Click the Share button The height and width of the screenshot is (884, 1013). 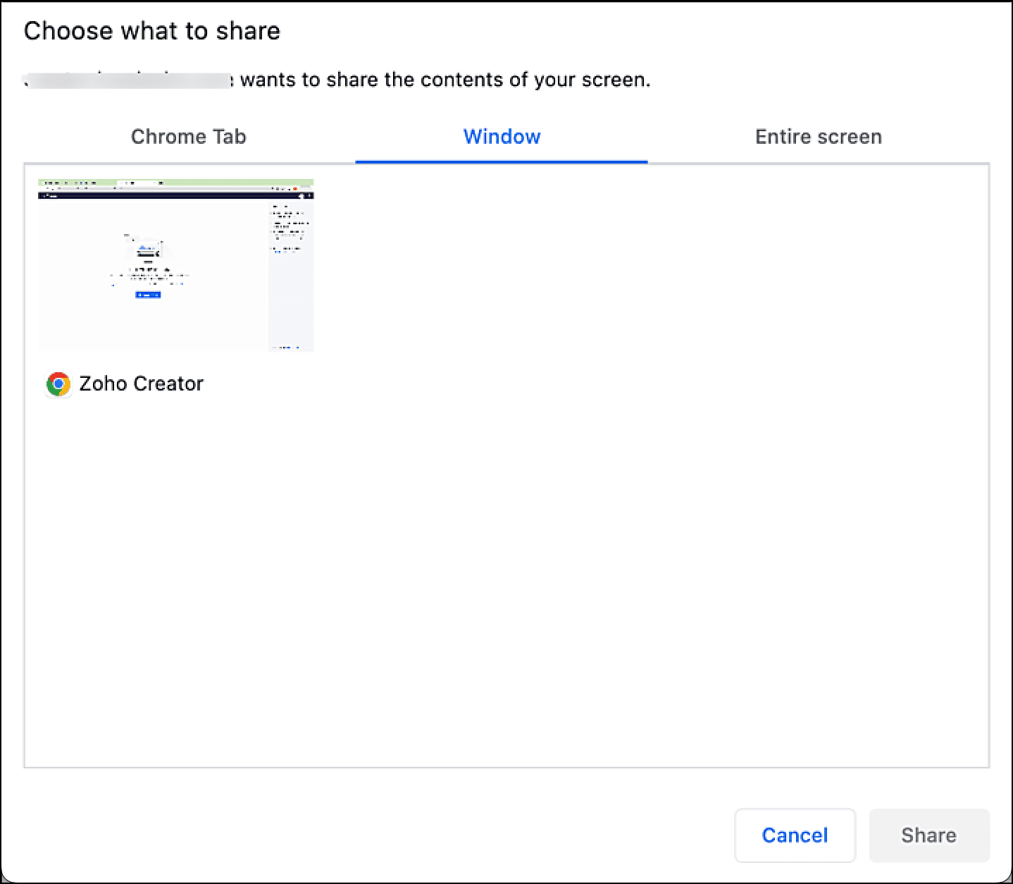[928, 835]
